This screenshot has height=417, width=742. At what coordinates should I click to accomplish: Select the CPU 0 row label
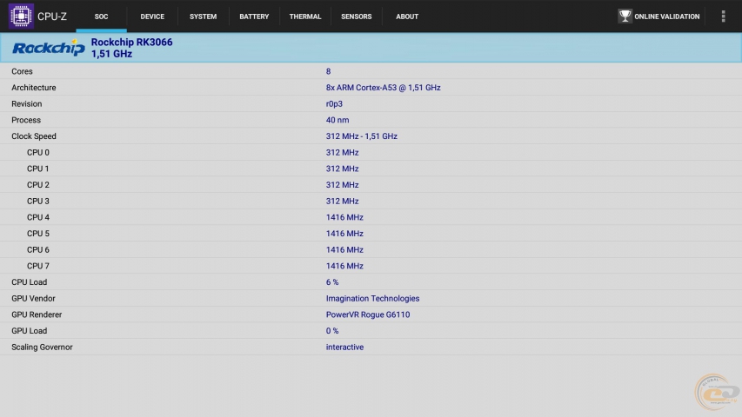(x=38, y=152)
